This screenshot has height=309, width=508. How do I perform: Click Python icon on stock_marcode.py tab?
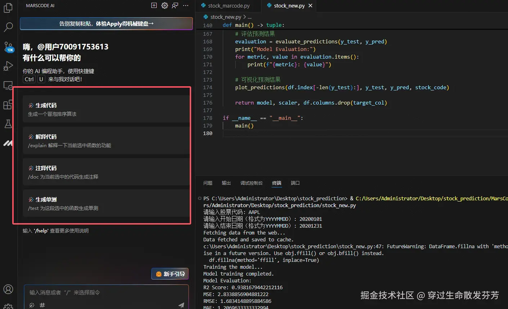(x=203, y=5)
